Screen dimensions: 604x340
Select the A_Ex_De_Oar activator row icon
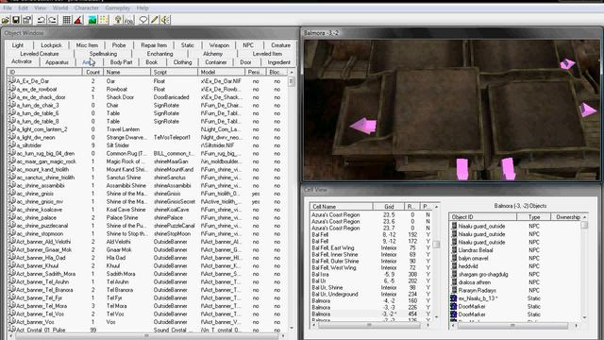point(12,81)
